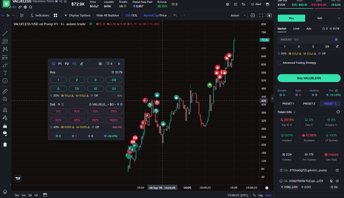Open chart settings gear in toolbar
This screenshot has height=198, width=344.
(253, 15)
